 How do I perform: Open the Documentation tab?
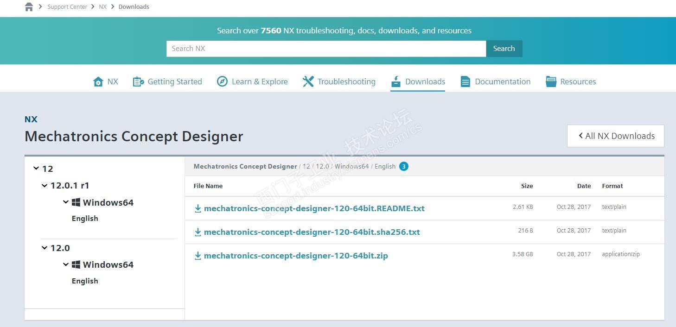[503, 82]
